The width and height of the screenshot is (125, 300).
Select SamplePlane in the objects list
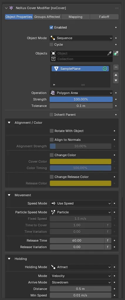coord(80,69)
